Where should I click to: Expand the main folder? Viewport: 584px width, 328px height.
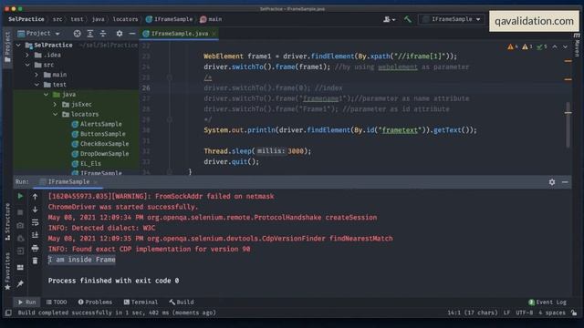coord(36,75)
